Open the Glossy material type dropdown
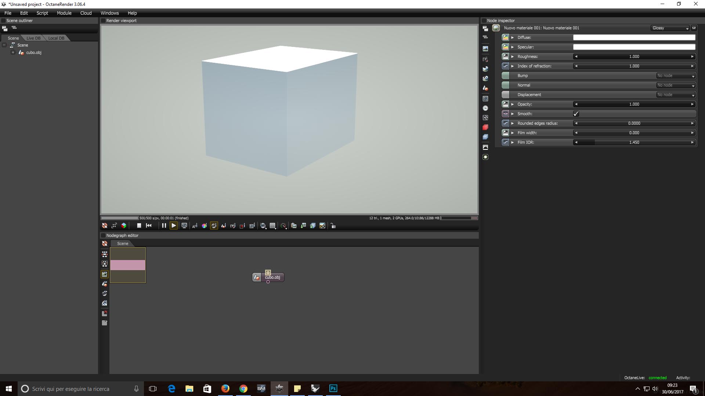This screenshot has width=705, height=396. click(x=670, y=28)
